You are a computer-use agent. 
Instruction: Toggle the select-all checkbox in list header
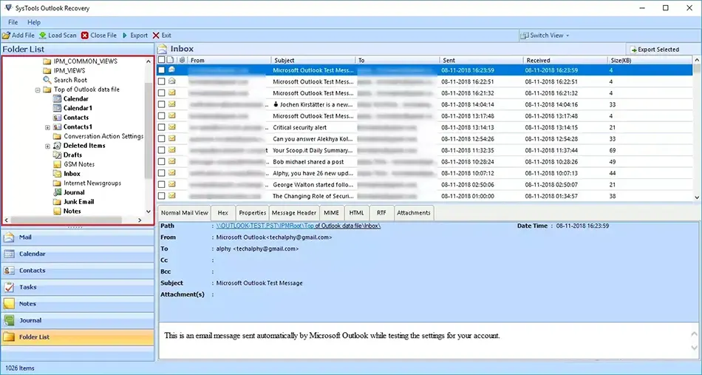[161, 60]
